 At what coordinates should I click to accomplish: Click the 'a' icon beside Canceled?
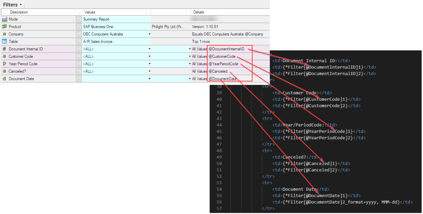click(x=4, y=71)
